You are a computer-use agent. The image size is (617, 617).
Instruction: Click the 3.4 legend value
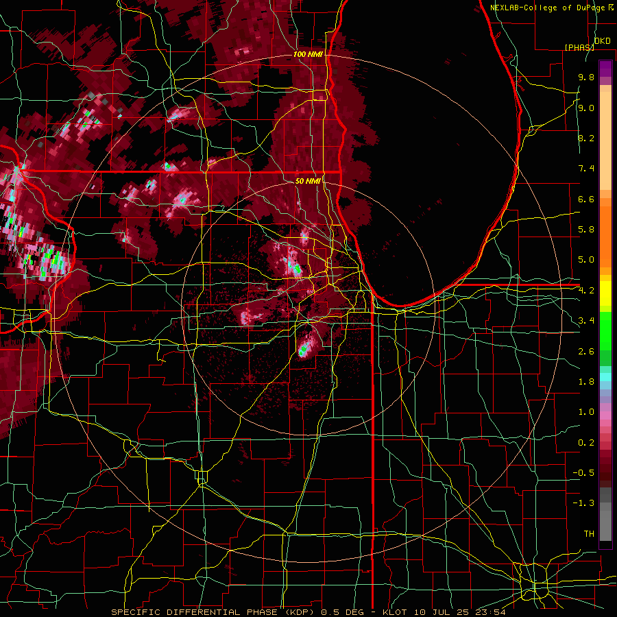586,321
